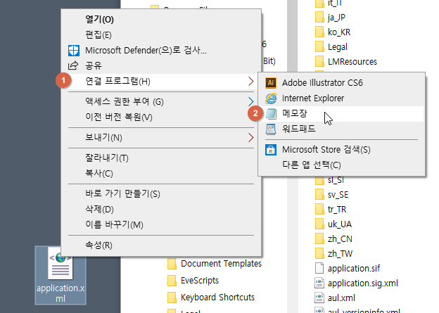Click the share arrow icon beside 공유
The image size is (439, 313).
pos(73,66)
